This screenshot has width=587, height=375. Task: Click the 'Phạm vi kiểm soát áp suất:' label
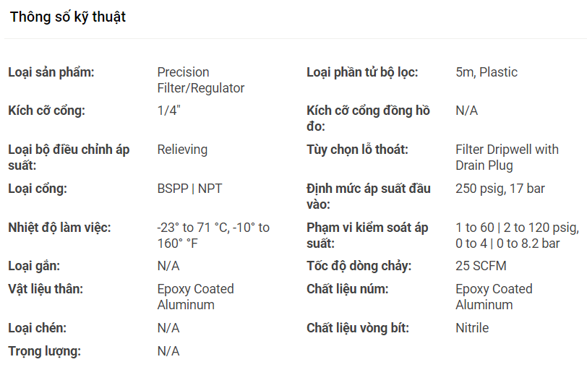point(367,236)
